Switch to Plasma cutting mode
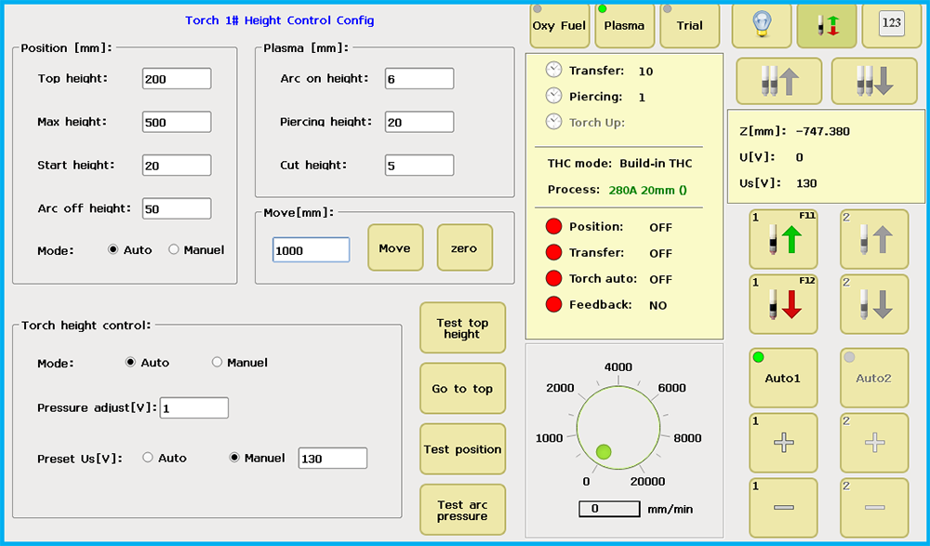The image size is (930, 546). (x=625, y=25)
